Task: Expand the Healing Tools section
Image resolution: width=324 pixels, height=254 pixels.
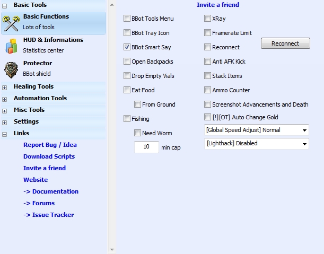Action: [5, 87]
